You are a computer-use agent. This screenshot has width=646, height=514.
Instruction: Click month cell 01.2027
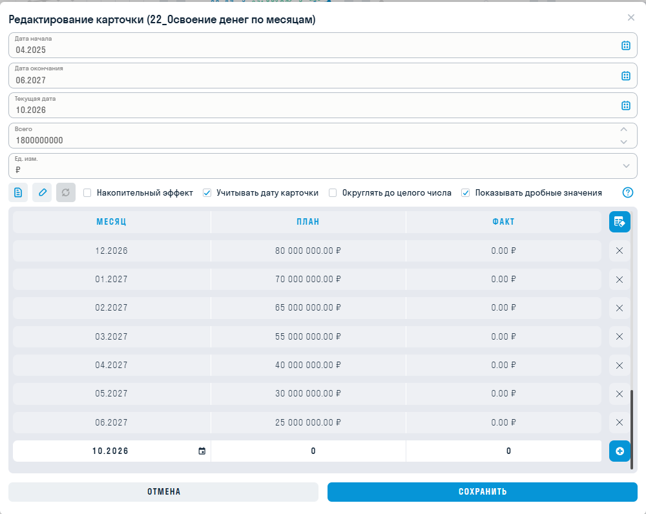pyautogui.click(x=111, y=280)
